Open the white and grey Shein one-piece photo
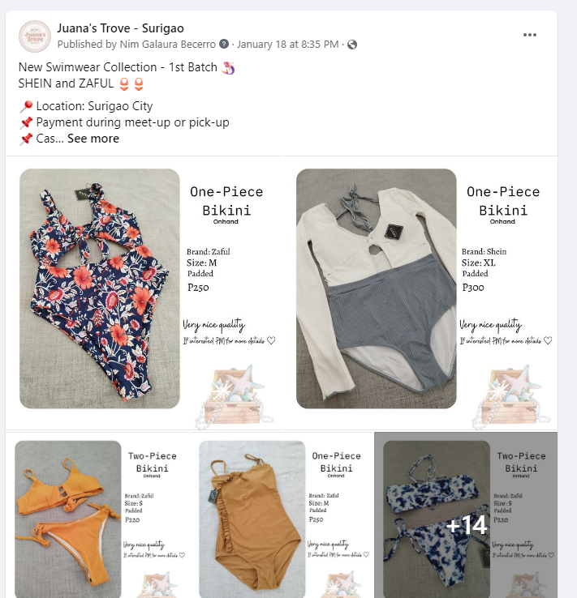Image resolution: width=577 pixels, height=598 pixels. [x=376, y=288]
